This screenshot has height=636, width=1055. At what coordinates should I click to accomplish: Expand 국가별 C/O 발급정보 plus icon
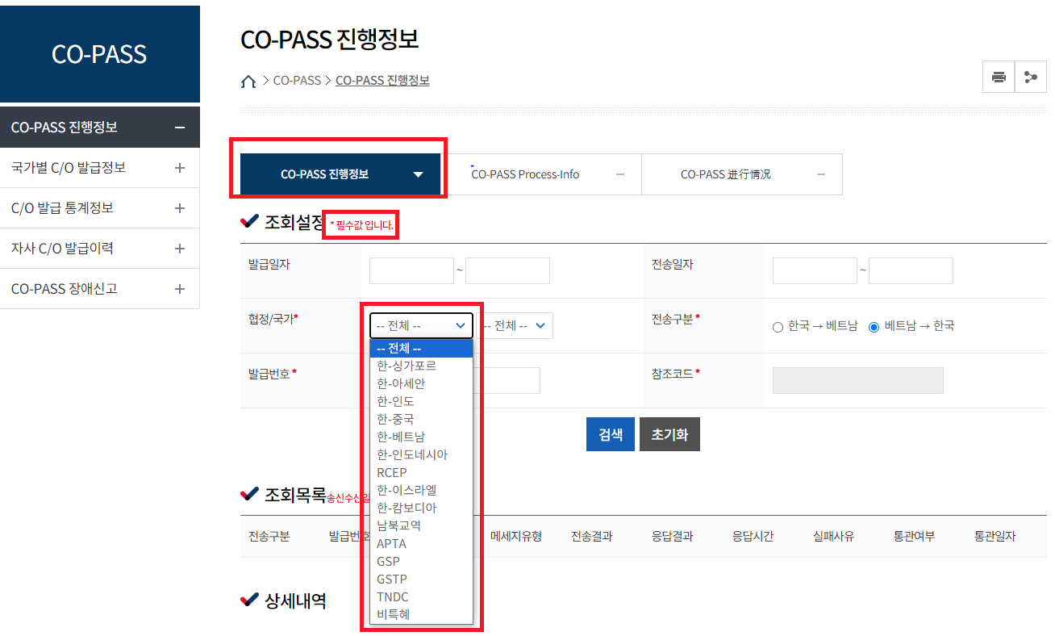(x=180, y=168)
